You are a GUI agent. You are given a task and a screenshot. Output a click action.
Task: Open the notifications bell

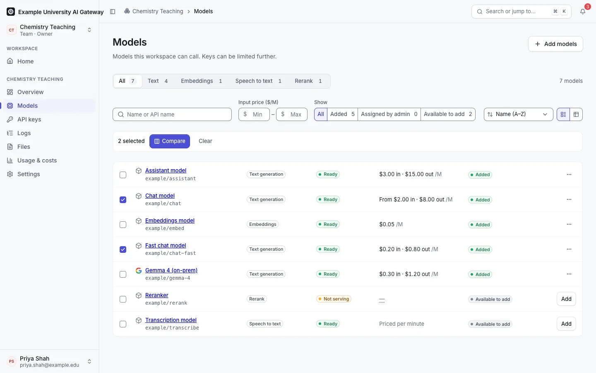click(583, 12)
